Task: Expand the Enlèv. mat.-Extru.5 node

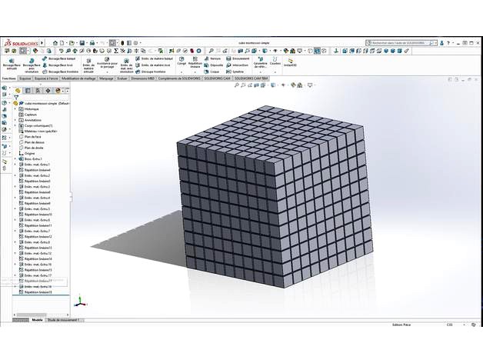Action: (x=15, y=209)
